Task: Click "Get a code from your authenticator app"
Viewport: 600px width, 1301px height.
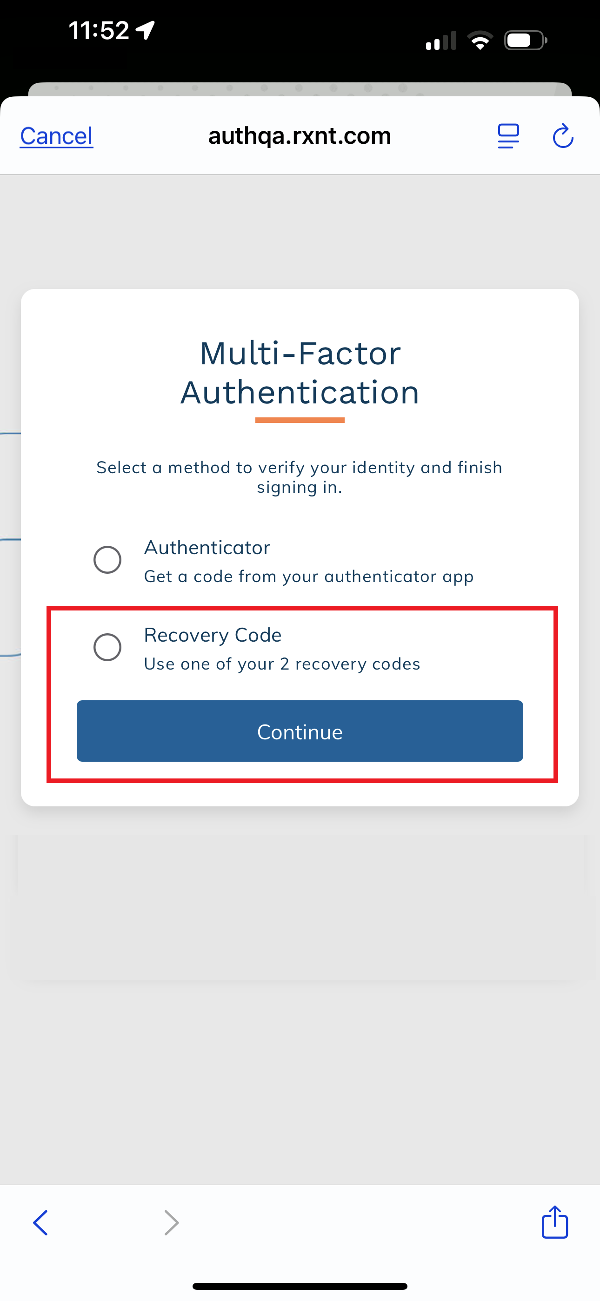Action: click(x=308, y=576)
